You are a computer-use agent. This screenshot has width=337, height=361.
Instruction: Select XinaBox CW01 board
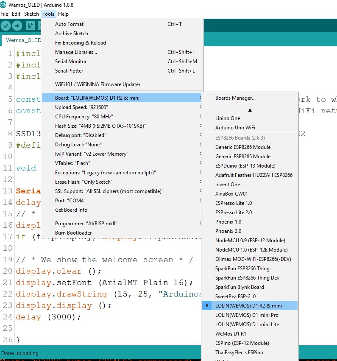tap(250, 193)
